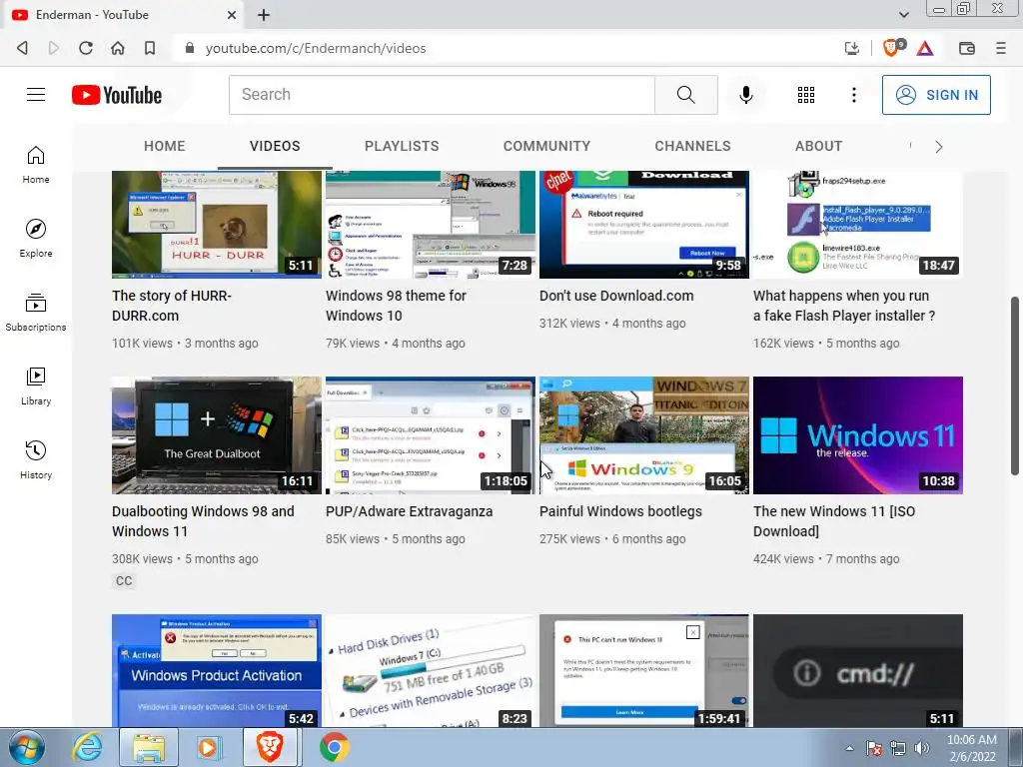The height and width of the screenshot is (767, 1023).
Task: Open "Don't use Download.com" title
Action: click(x=616, y=296)
